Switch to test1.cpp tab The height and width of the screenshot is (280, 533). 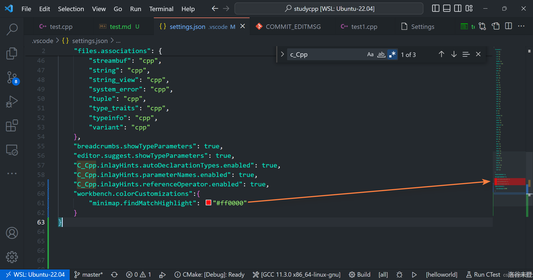tap(364, 27)
